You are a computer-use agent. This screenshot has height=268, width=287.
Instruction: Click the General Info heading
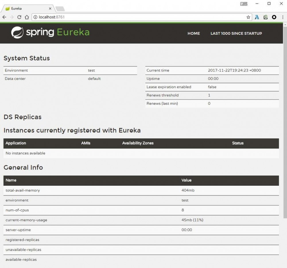tap(23, 168)
